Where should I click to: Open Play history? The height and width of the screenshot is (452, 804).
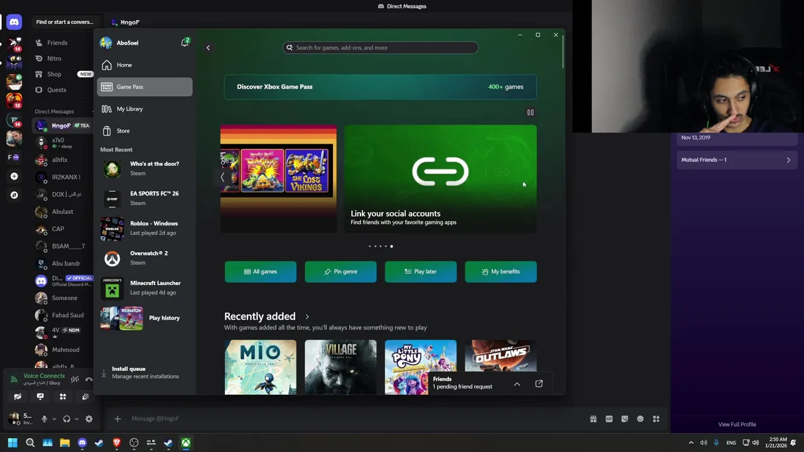pos(144,318)
